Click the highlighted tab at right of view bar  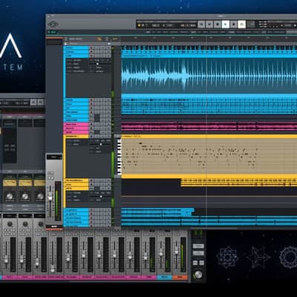click(x=291, y=32)
